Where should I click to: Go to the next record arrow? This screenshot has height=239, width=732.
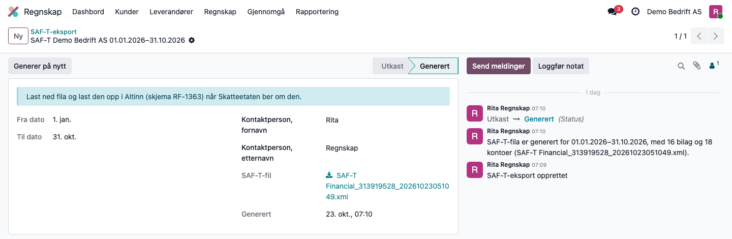click(x=716, y=36)
